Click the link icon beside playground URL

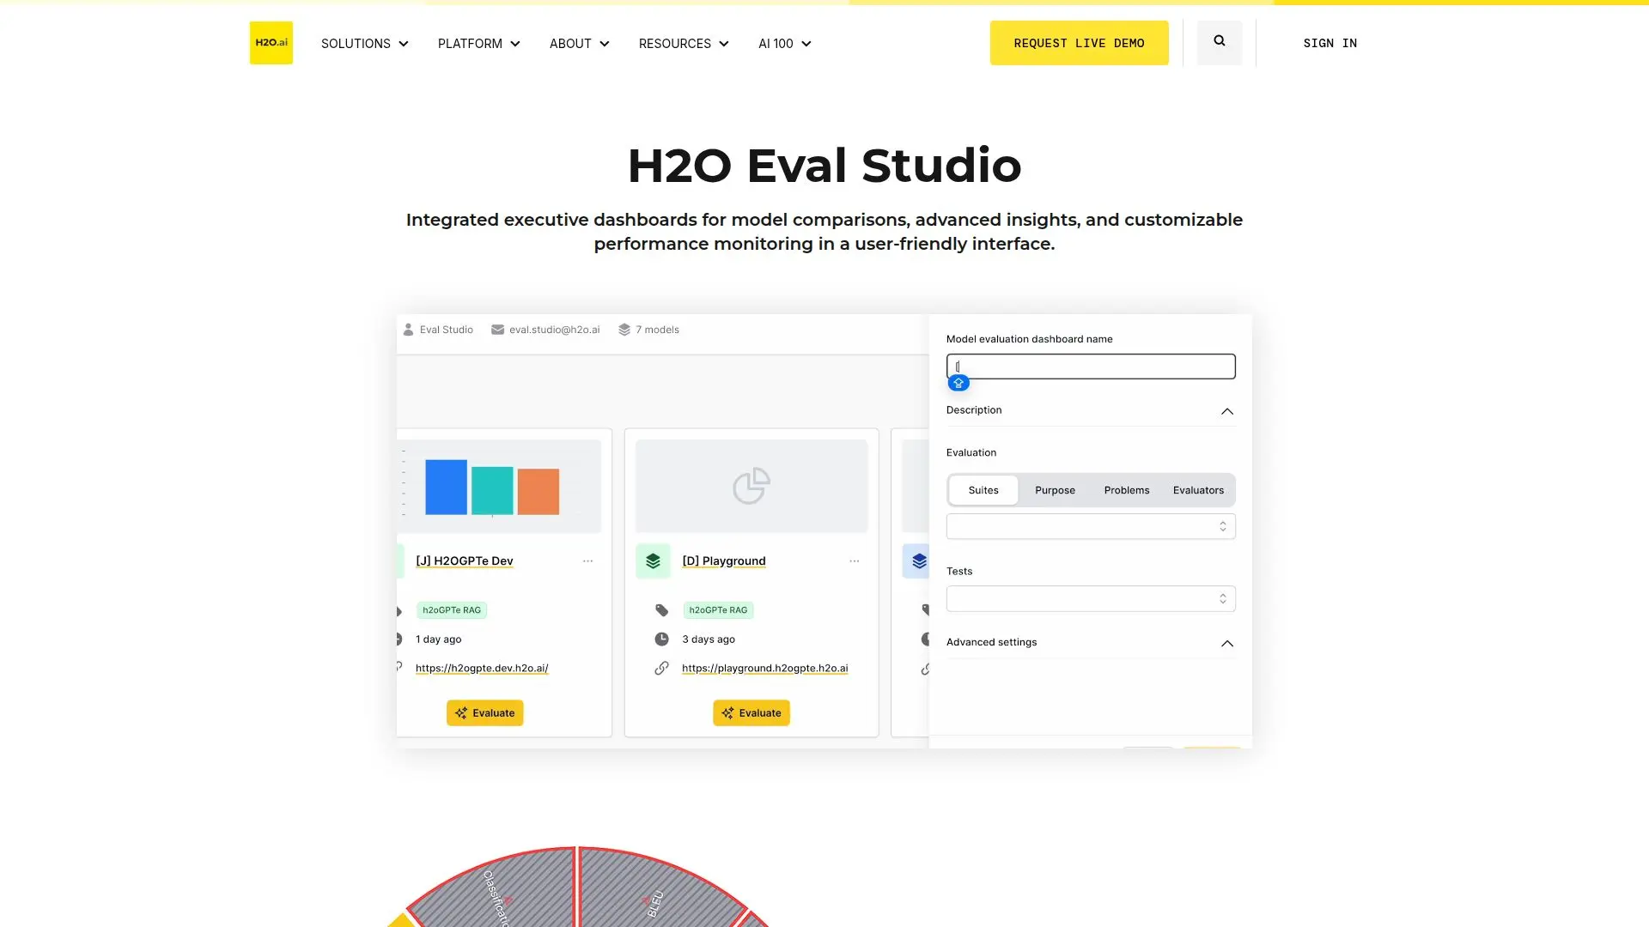coord(661,668)
